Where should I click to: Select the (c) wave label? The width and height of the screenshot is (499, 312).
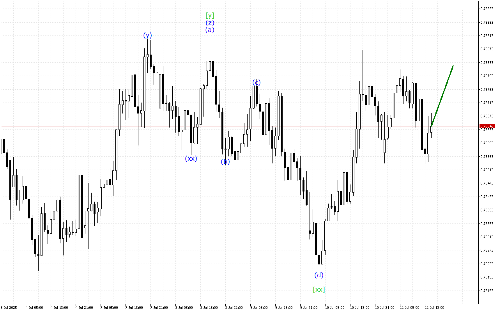(x=256, y=82)
